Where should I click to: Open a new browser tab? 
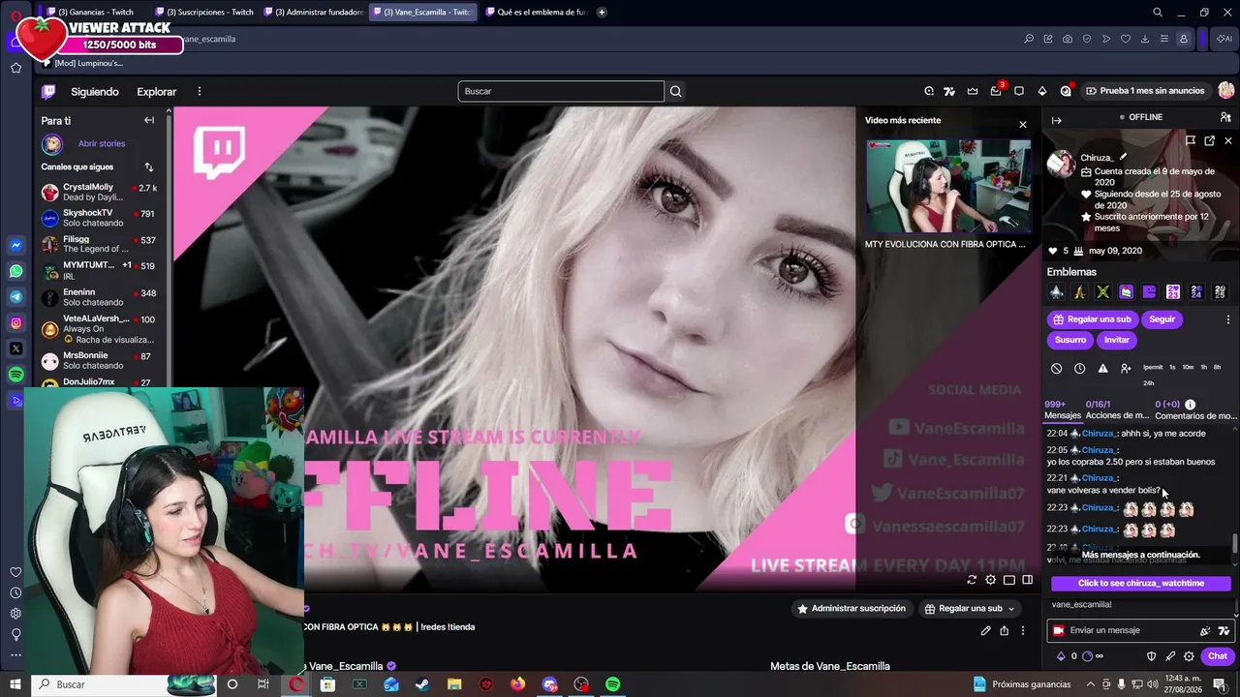coord(602,12)
